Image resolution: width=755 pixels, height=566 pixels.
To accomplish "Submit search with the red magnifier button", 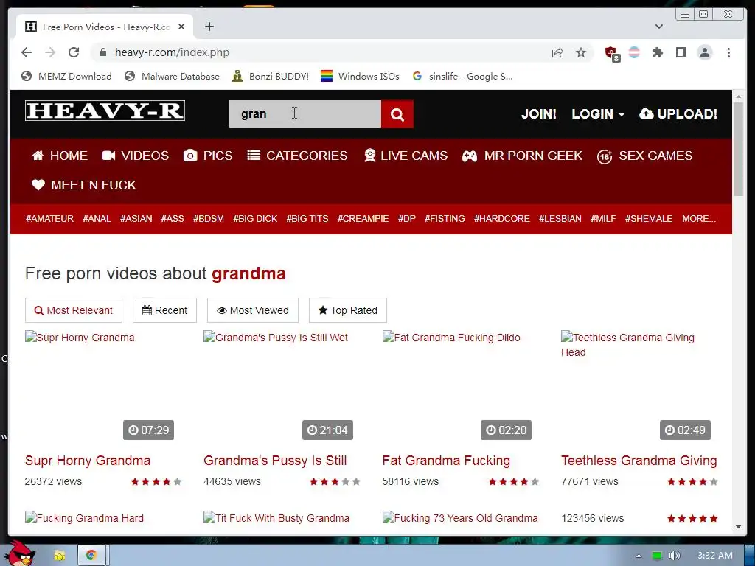I will 397,114.
